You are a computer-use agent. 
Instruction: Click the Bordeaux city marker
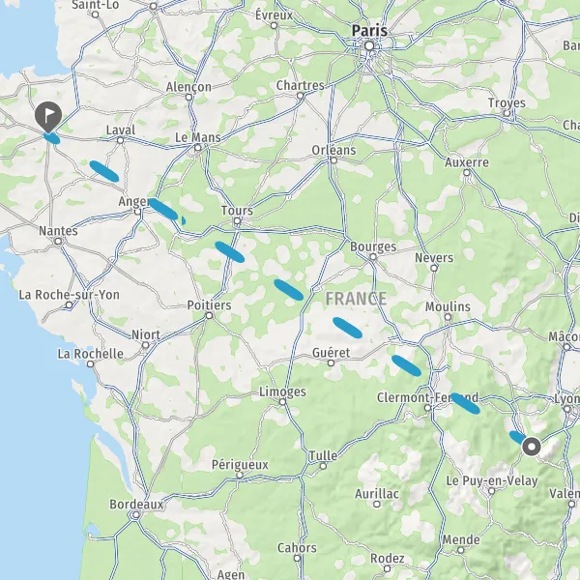click(136, 514)
